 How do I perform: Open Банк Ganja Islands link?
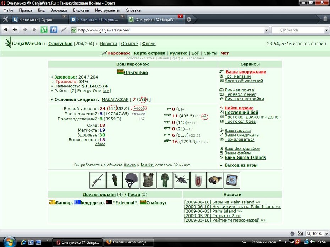[245, 157]
